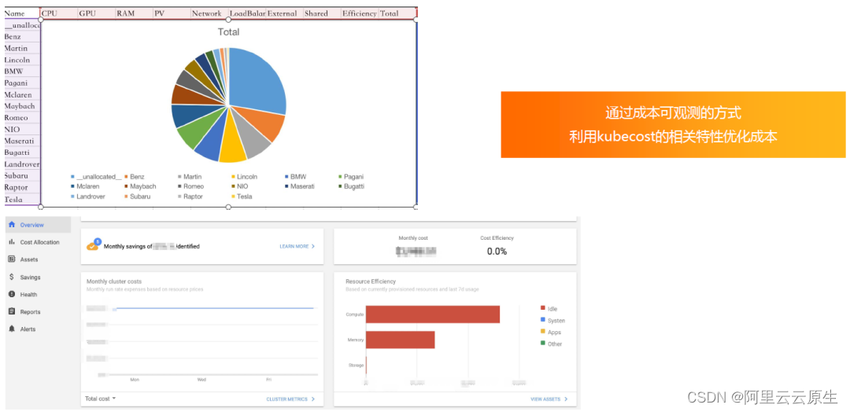850x412 pixels.
Task: Click the Name column header
Action: click(22, 13)
